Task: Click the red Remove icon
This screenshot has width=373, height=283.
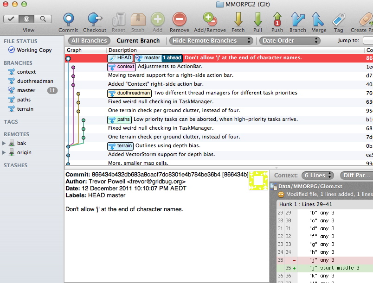Action: point(180,19)
